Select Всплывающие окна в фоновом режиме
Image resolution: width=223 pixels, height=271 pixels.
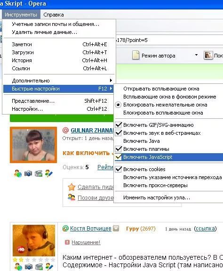(169, 97)
